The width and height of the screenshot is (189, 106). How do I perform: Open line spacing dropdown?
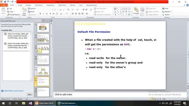[91, 10]
